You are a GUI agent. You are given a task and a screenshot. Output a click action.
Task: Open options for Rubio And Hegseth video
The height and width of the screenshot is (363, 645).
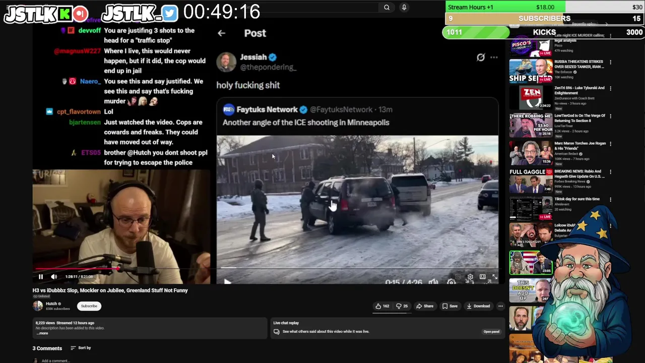coord(610,172)
